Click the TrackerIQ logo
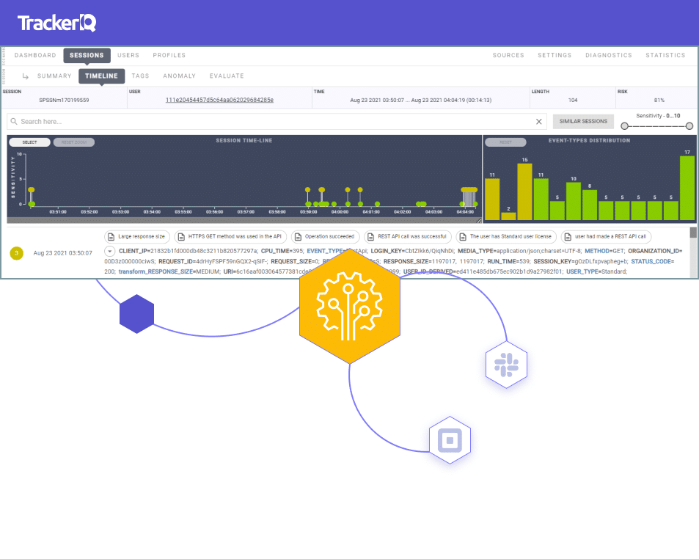 (x=56, y=23)
